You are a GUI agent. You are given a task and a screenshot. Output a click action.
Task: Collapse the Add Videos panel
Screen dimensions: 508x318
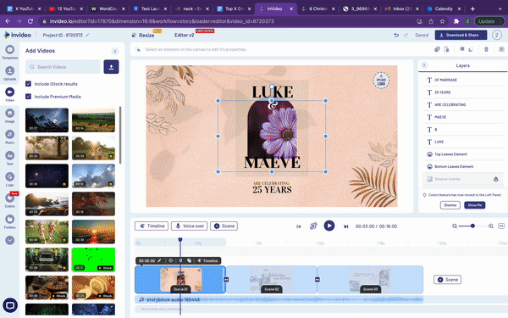tap(114, 51)
